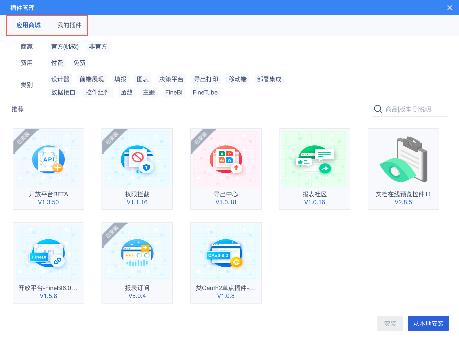Open the 导出中心 plugin icon
The width and height of the screenshot is (459, 355).
(x=226, y=159)
